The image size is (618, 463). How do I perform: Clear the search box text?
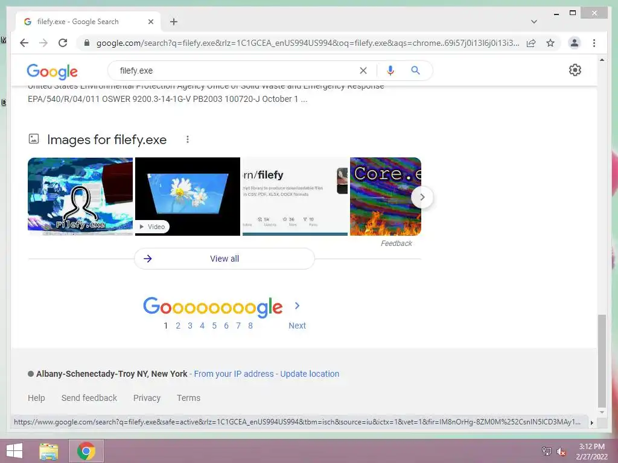(363, 71)
